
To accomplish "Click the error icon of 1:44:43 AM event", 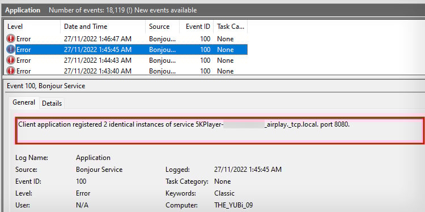I will 11,60.
